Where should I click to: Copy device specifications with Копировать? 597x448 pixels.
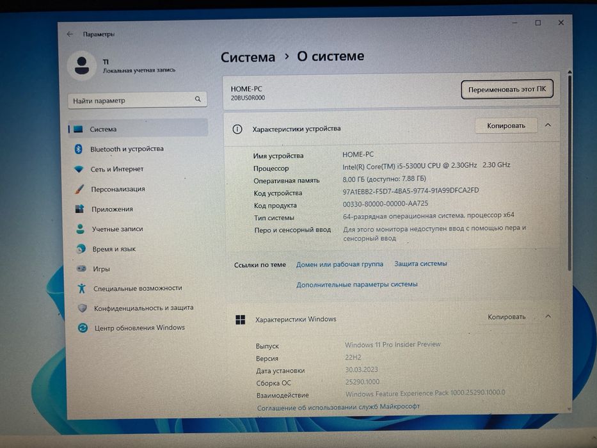point(506,125)
